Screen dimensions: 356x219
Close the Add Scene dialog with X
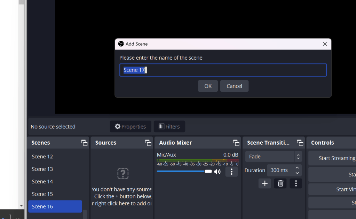(x=325, y=44)
